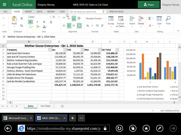
Task: Click OPEN IN EXCEL
Action: [x=116, y=12]
